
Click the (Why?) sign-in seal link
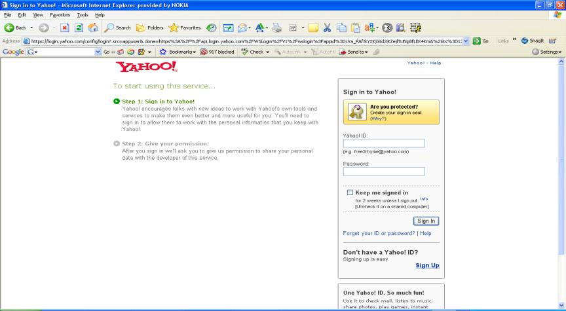pos(378,119)
